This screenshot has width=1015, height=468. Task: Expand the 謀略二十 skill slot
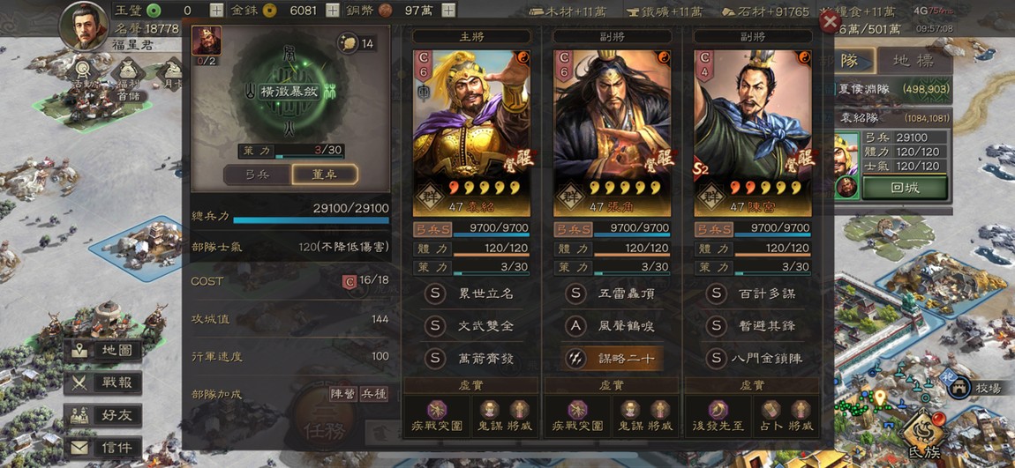point(612,358)
